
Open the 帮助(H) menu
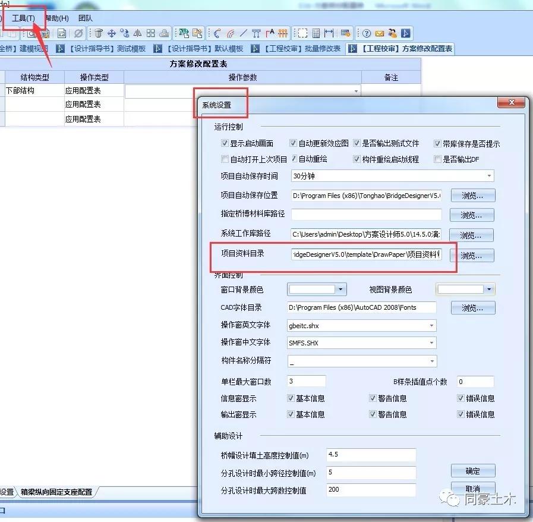click(x=57, y=18)
